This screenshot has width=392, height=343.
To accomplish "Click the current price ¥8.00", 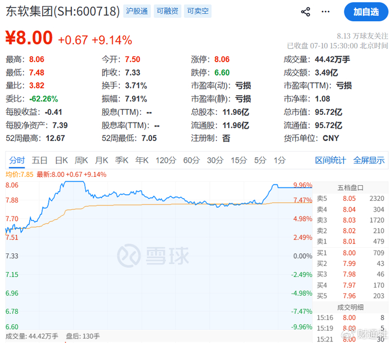I will (29, 37).
